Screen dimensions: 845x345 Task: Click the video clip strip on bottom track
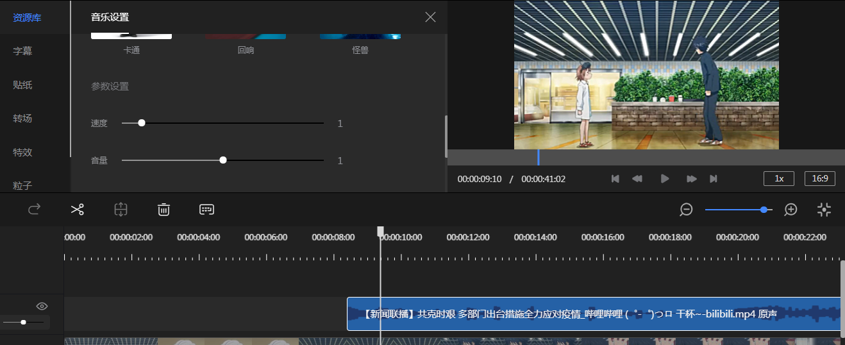coord(452,341)
